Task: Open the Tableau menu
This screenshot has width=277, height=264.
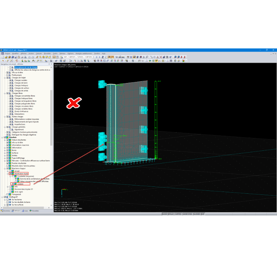Action: point(62,54)
